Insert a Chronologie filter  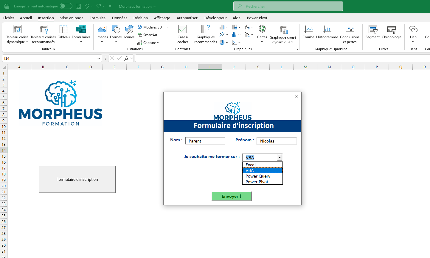click(x=392, y=33)
